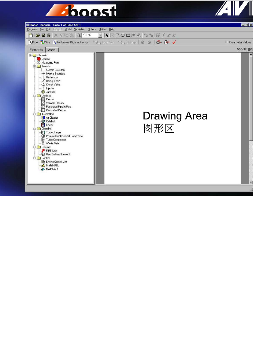This screenshot has height=358, width=253.
Task: Select the Cooler element icon
Action: point(43,125)
